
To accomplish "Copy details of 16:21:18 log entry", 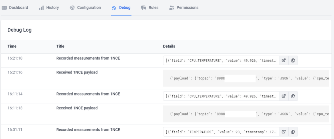I will (293, 60).
